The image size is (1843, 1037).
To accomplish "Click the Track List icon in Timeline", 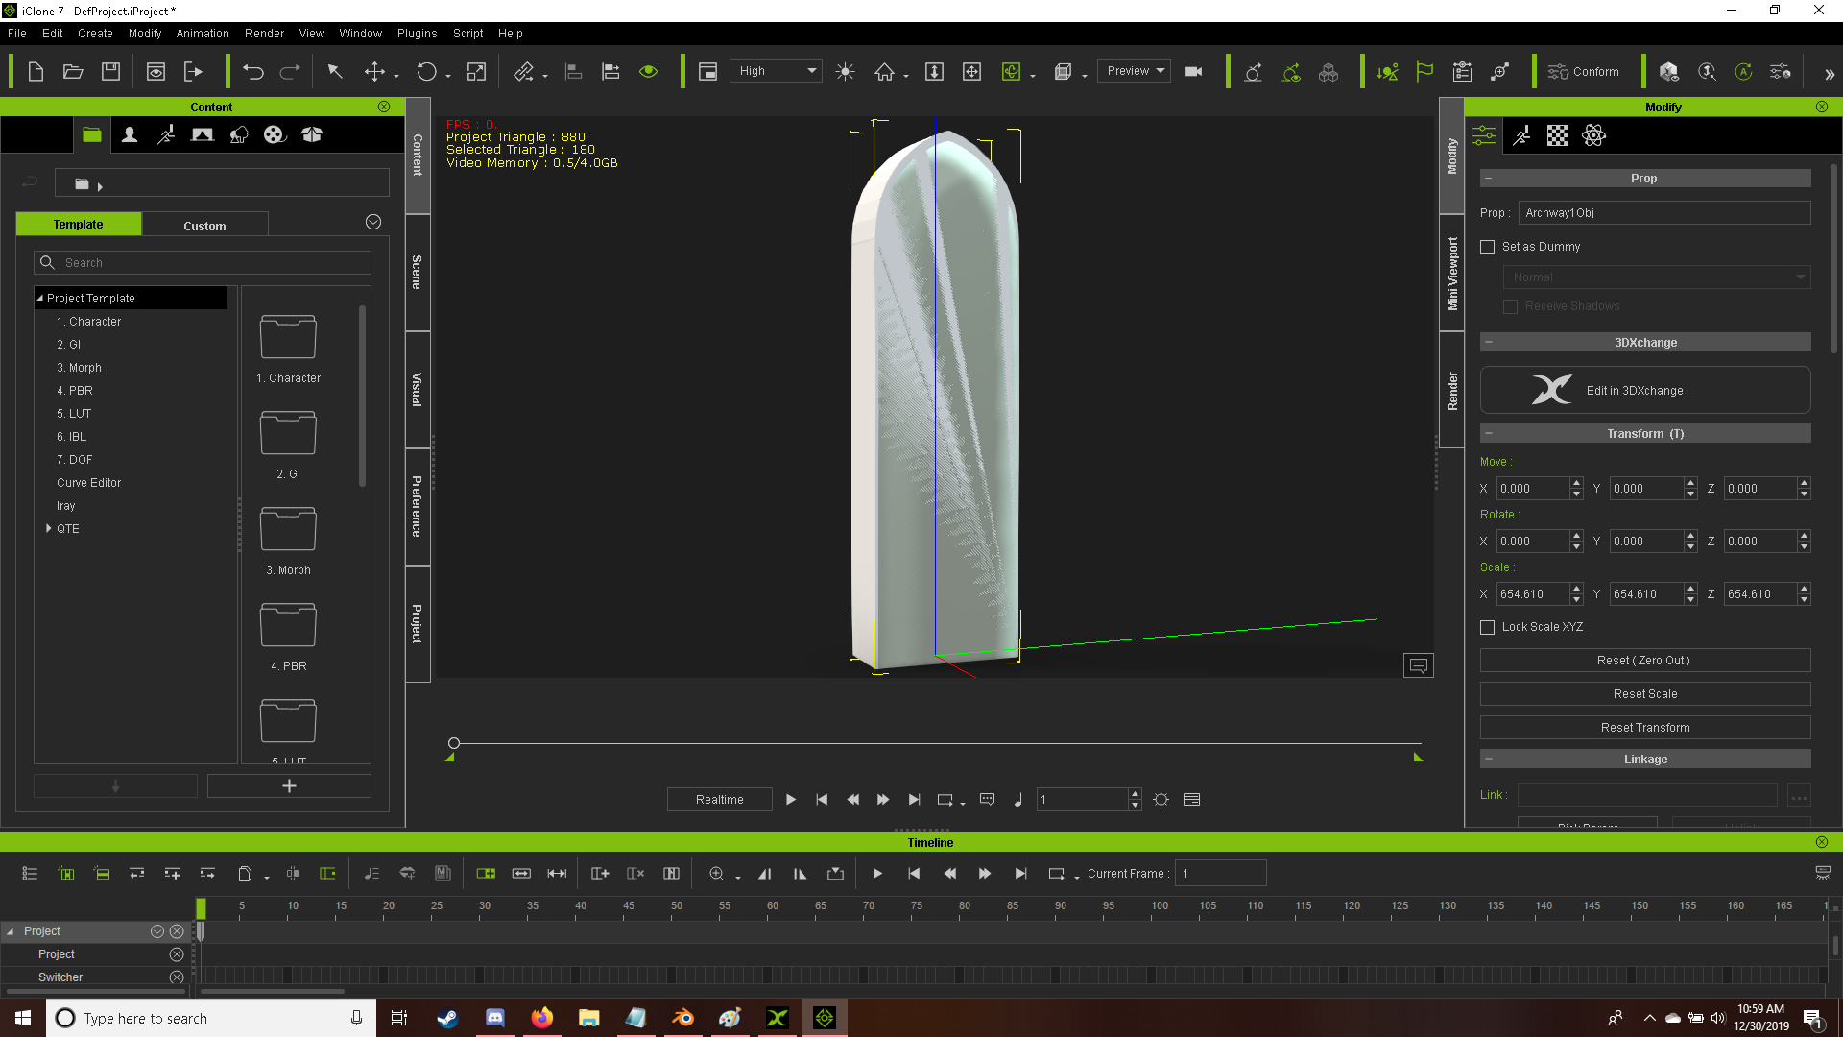I will (x=30, y=874).
